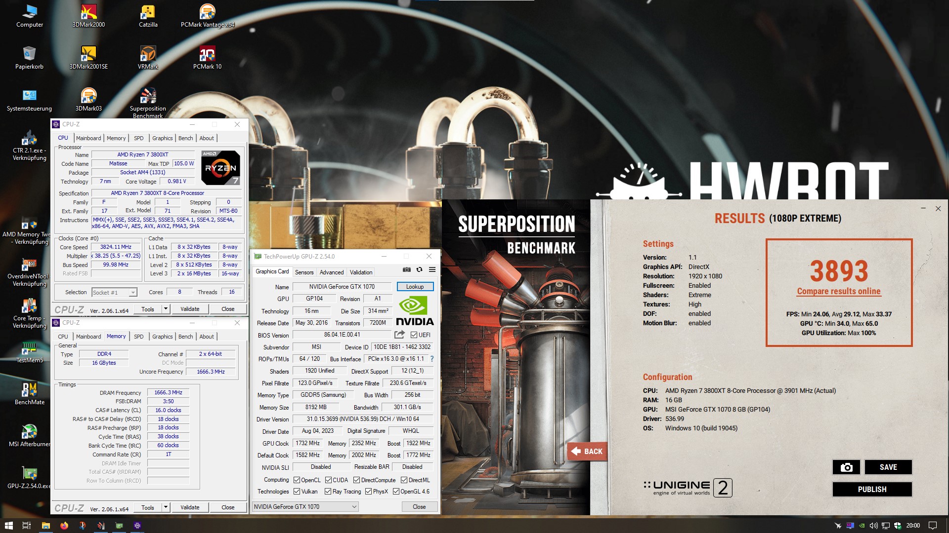Toggle the Ray Tracing checkbox
This screenshot has width=949, height=533.
coord(328,491)
